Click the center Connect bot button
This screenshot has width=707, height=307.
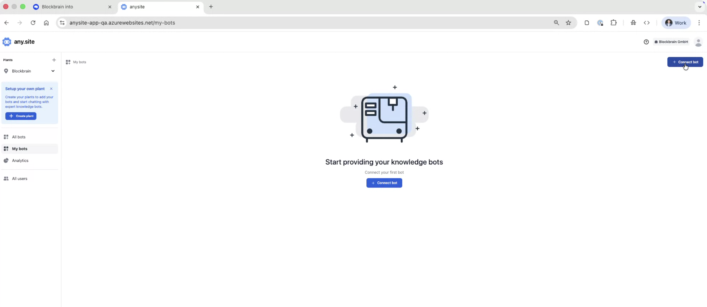384,183
